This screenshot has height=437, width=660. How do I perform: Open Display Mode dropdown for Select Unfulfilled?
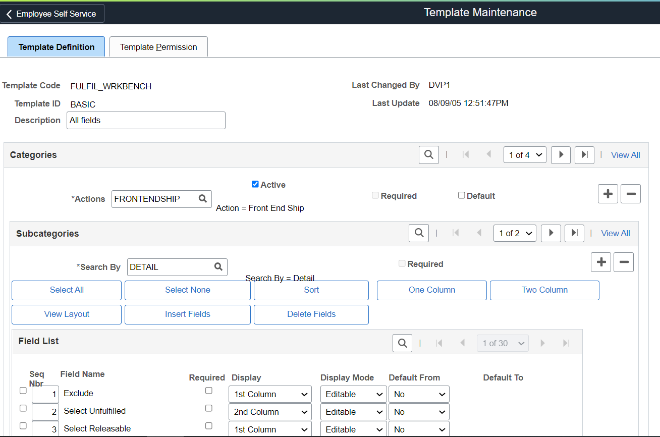click(353, 412)
